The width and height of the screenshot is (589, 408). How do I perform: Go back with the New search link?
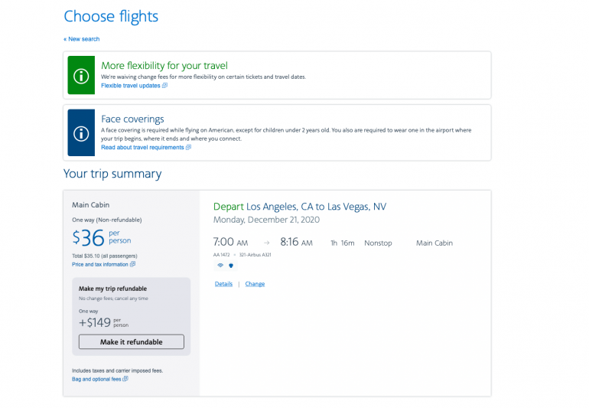[x=82, y=39]
